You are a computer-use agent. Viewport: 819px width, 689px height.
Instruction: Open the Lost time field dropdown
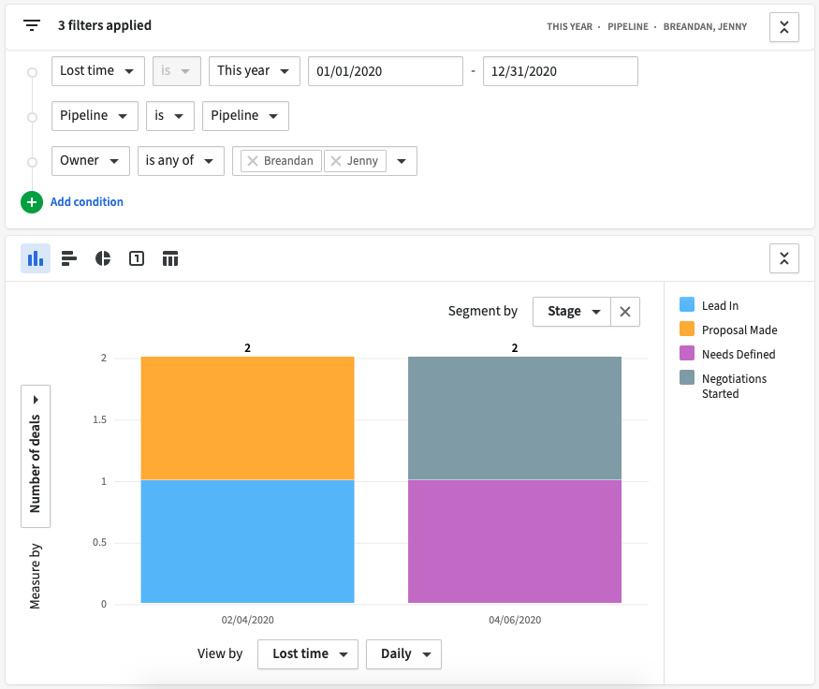(98, 71)
